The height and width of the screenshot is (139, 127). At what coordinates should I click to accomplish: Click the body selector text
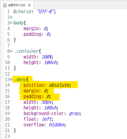point(19,23)
